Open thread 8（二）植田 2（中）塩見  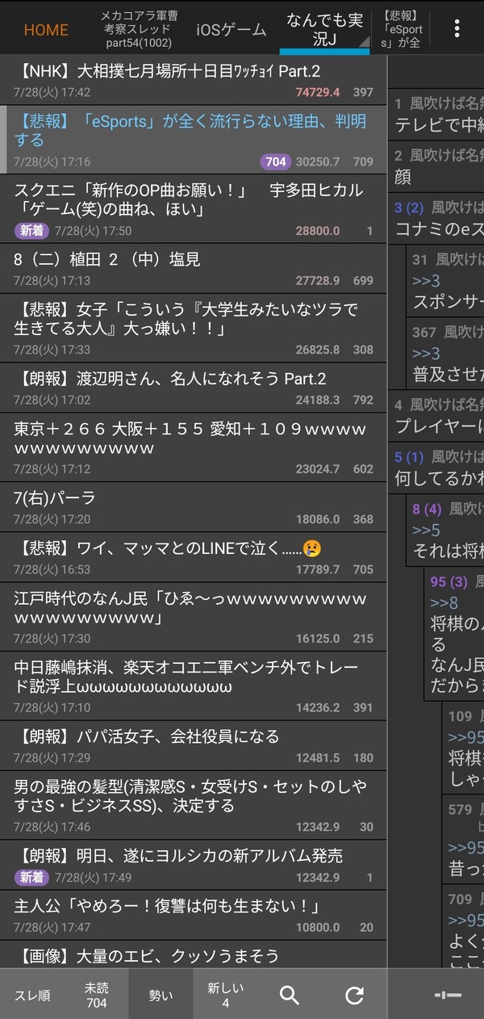coord(194,268)
